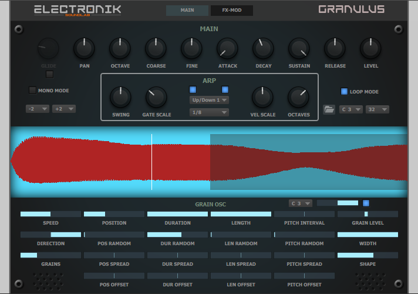Click the Pos Offset slider
Viewport: 418px width, 294px height.
[x=114, y=276]
